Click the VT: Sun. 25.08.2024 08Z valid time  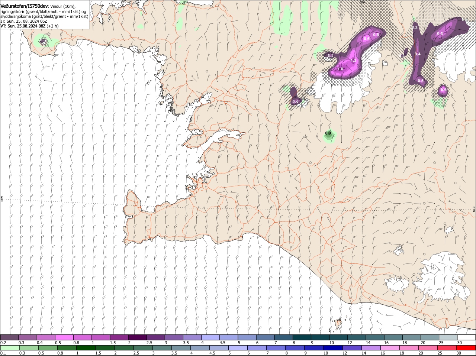[23, 26]
